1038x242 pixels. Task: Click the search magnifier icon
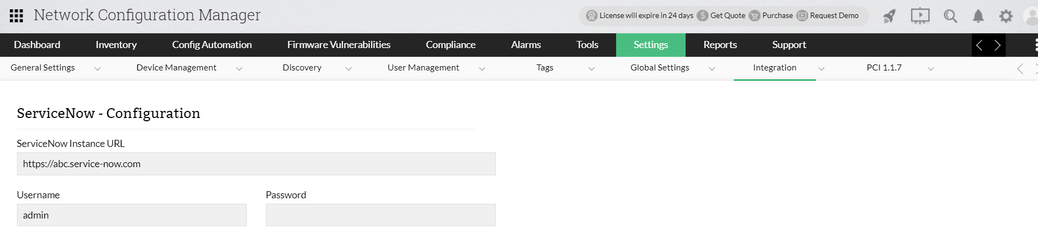(x=950, y=16)
